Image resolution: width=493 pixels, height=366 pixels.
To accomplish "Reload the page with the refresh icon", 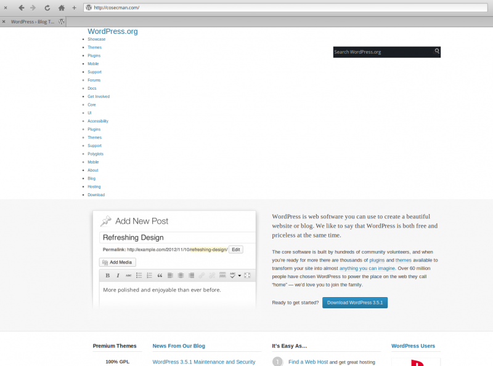I will [x=47, y=8].
